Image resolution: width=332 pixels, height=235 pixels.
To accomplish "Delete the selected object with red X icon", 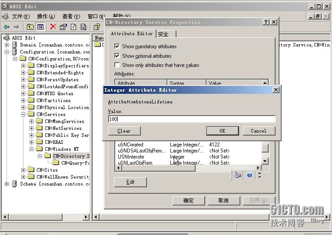I will 53,26.
